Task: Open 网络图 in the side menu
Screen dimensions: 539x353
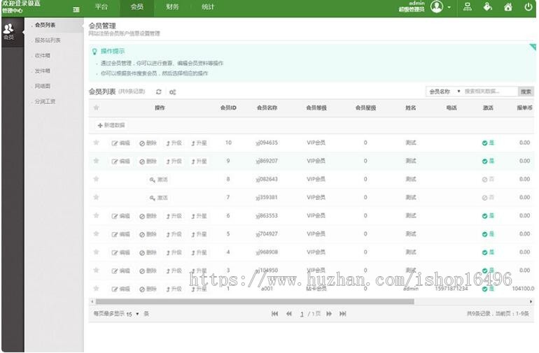Action: 42,86
